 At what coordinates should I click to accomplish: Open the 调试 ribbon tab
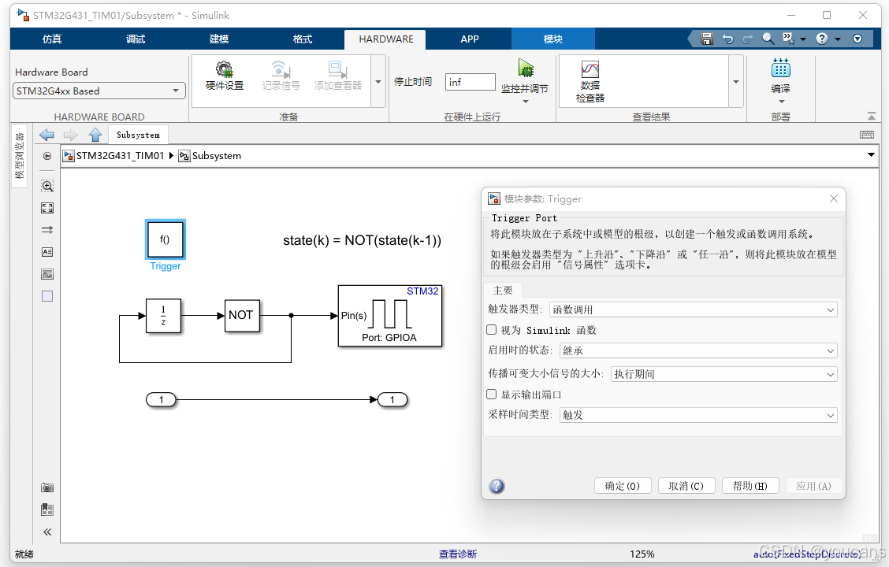(136, 39)
